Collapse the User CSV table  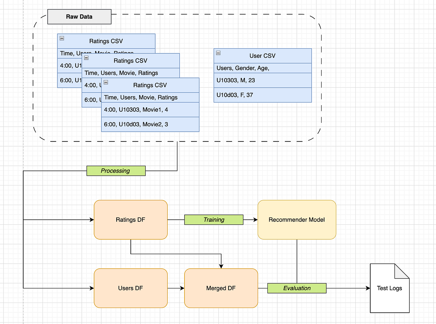[x=218, y=53]
